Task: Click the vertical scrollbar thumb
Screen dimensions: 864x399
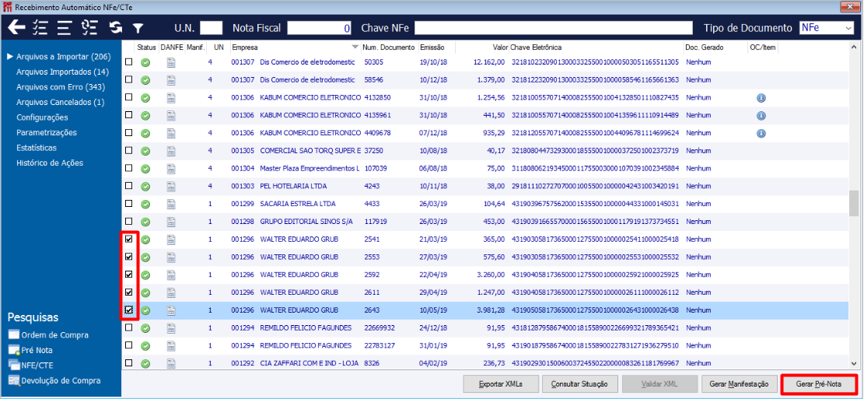Action: tap(854, 203)
